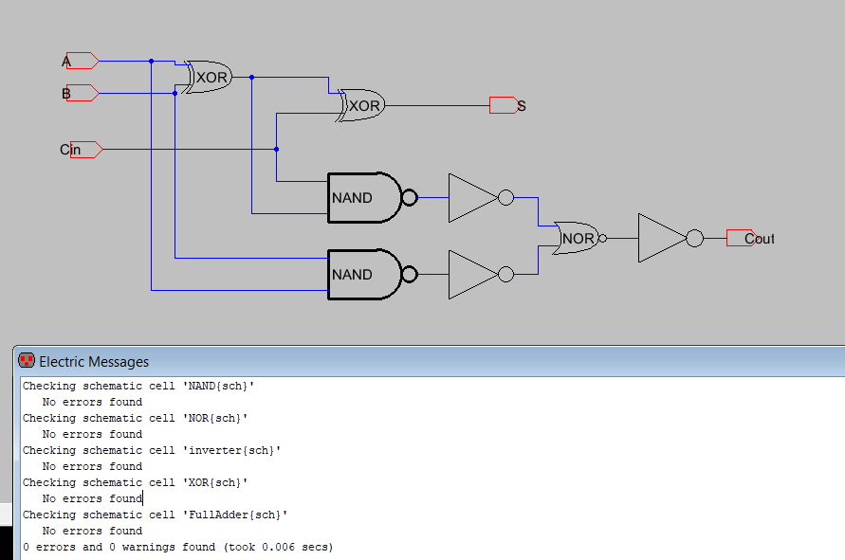Select the XOR gate driving output S

tap(362, 105)
